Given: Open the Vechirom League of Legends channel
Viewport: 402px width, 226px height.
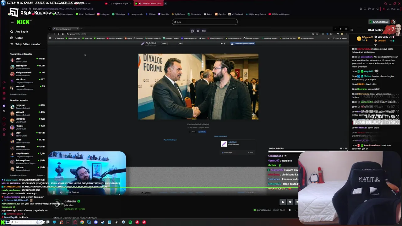Looking at the screenshot, I should tap(27, 81).
